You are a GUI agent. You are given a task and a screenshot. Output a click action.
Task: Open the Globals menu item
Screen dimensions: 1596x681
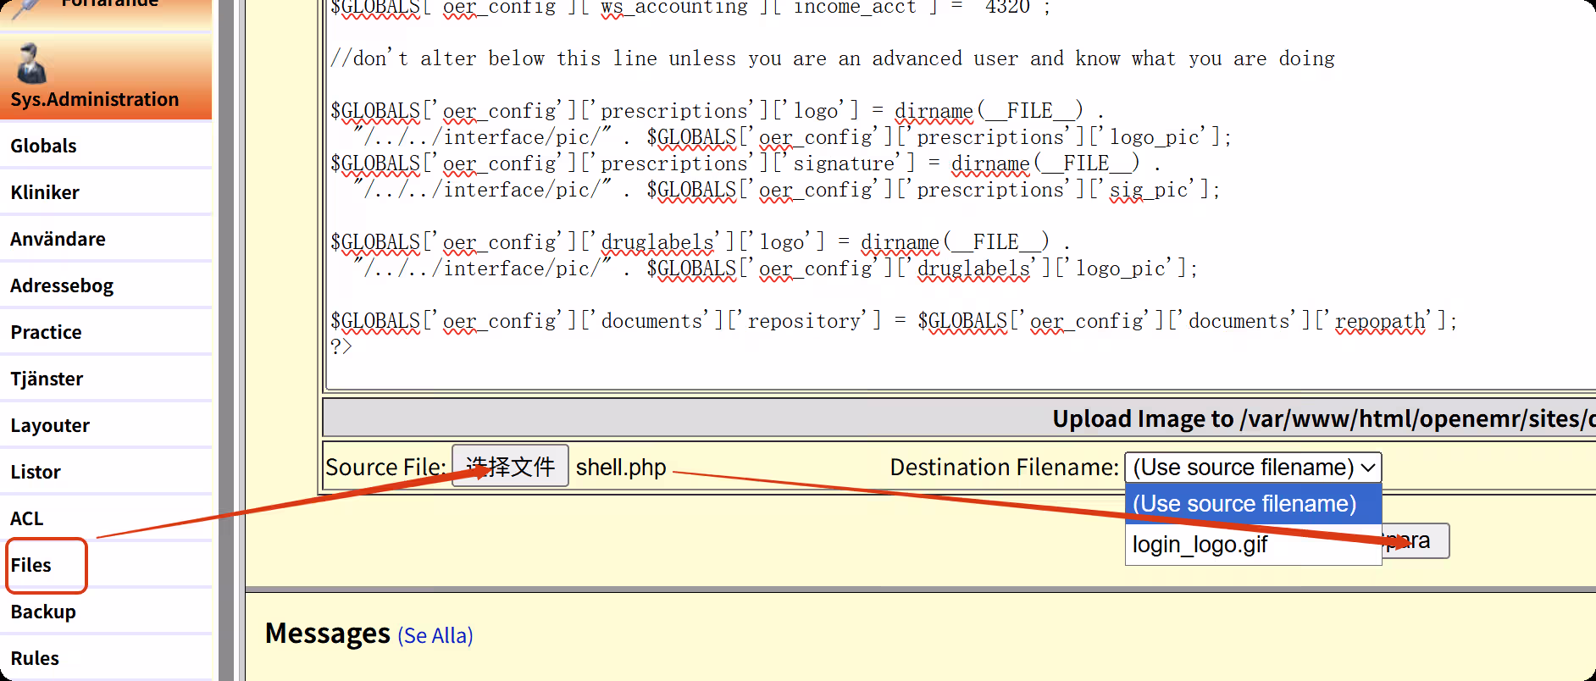tap(43, 146)
